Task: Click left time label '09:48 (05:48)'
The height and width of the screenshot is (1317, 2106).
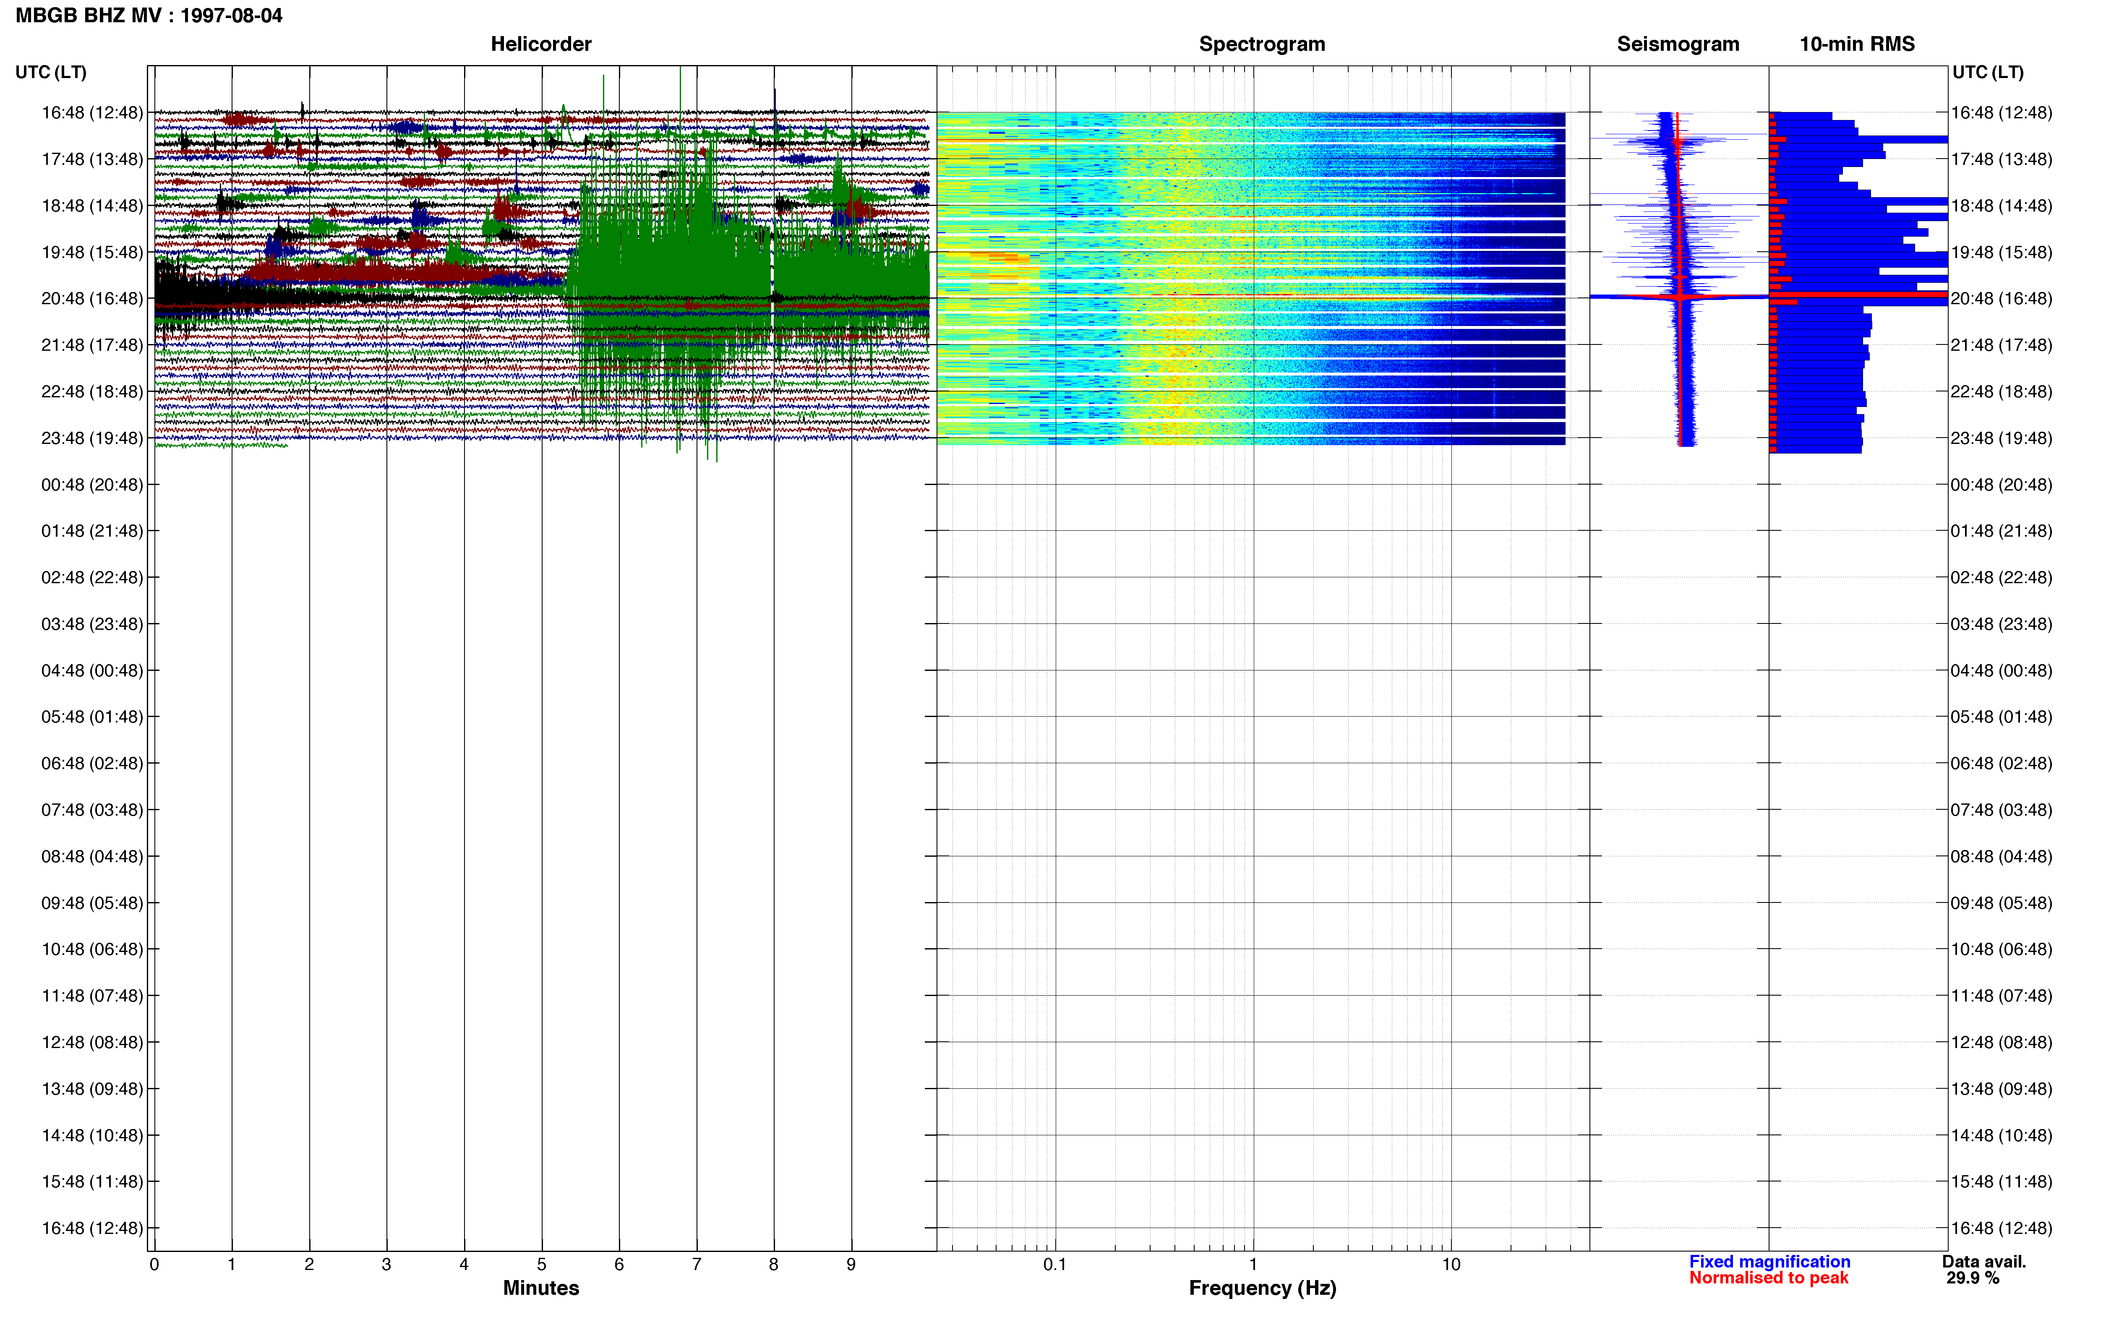Action: pos(92,903)
